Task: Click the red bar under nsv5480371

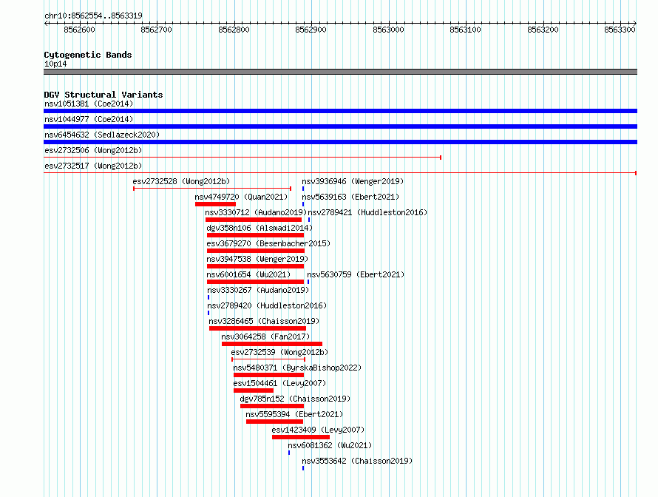Action: click(x=268, y=375)
